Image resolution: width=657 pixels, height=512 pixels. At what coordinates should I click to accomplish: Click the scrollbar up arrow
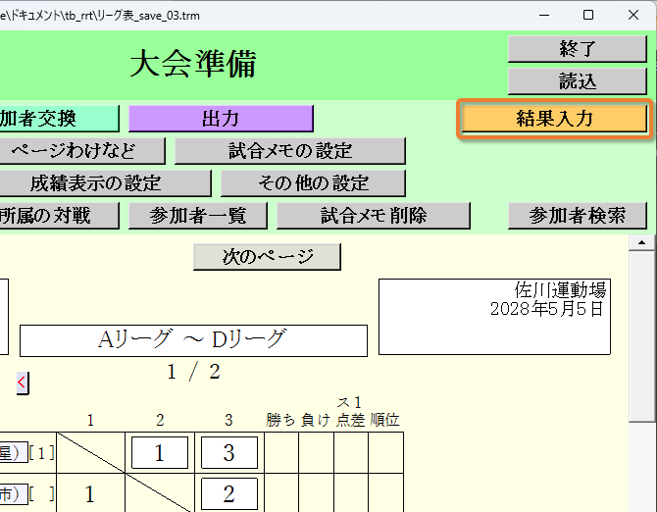pyautogui.click(x=641, y=242)
